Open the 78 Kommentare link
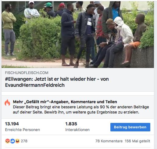This screenshot has width=157, height=149. point(109,141)
